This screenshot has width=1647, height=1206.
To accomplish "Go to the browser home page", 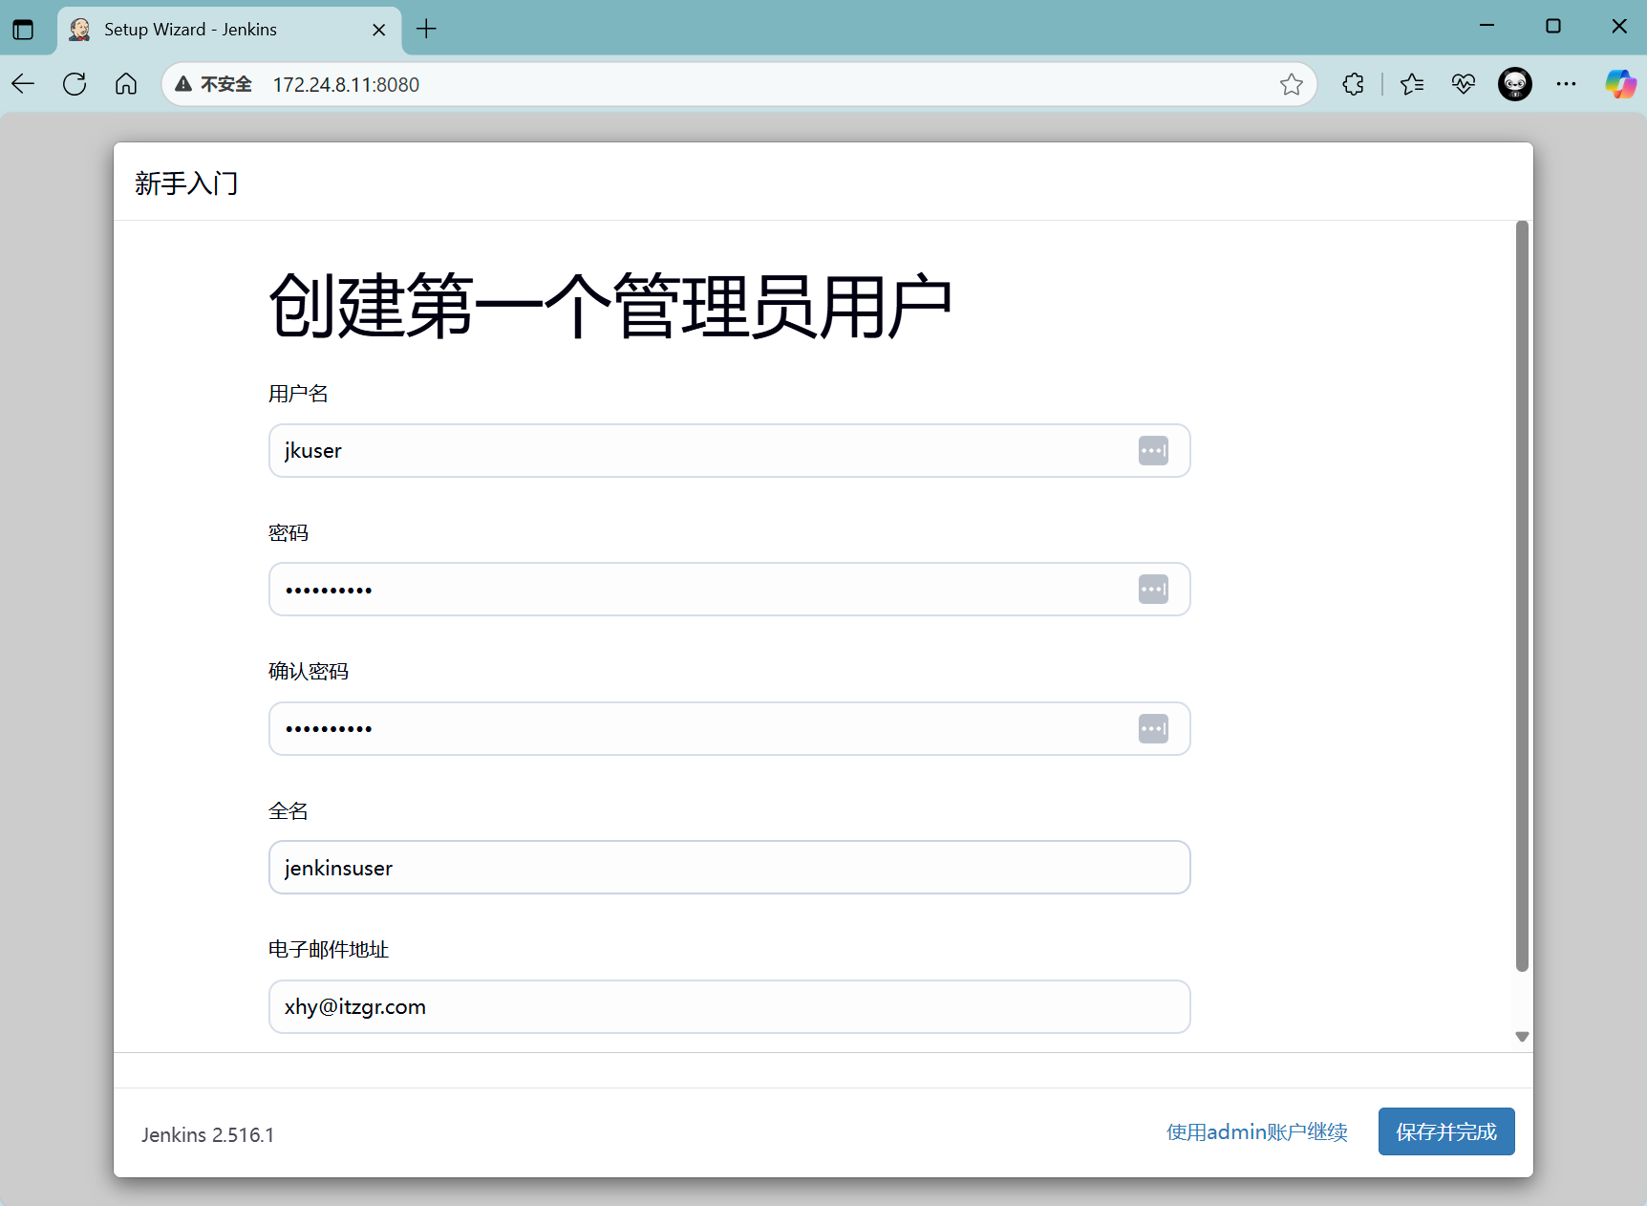I will (126, 84).
